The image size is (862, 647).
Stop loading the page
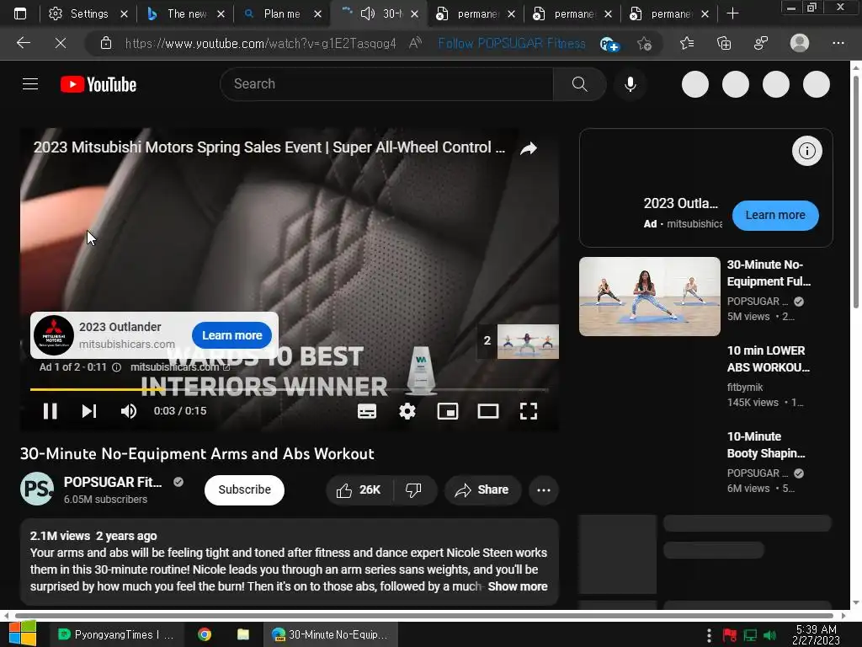(x=61, y=43)
